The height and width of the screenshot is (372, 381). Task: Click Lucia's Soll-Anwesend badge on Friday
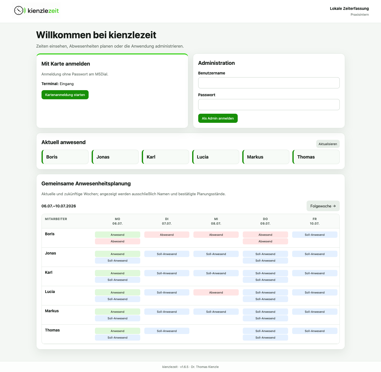pos(315,292)
